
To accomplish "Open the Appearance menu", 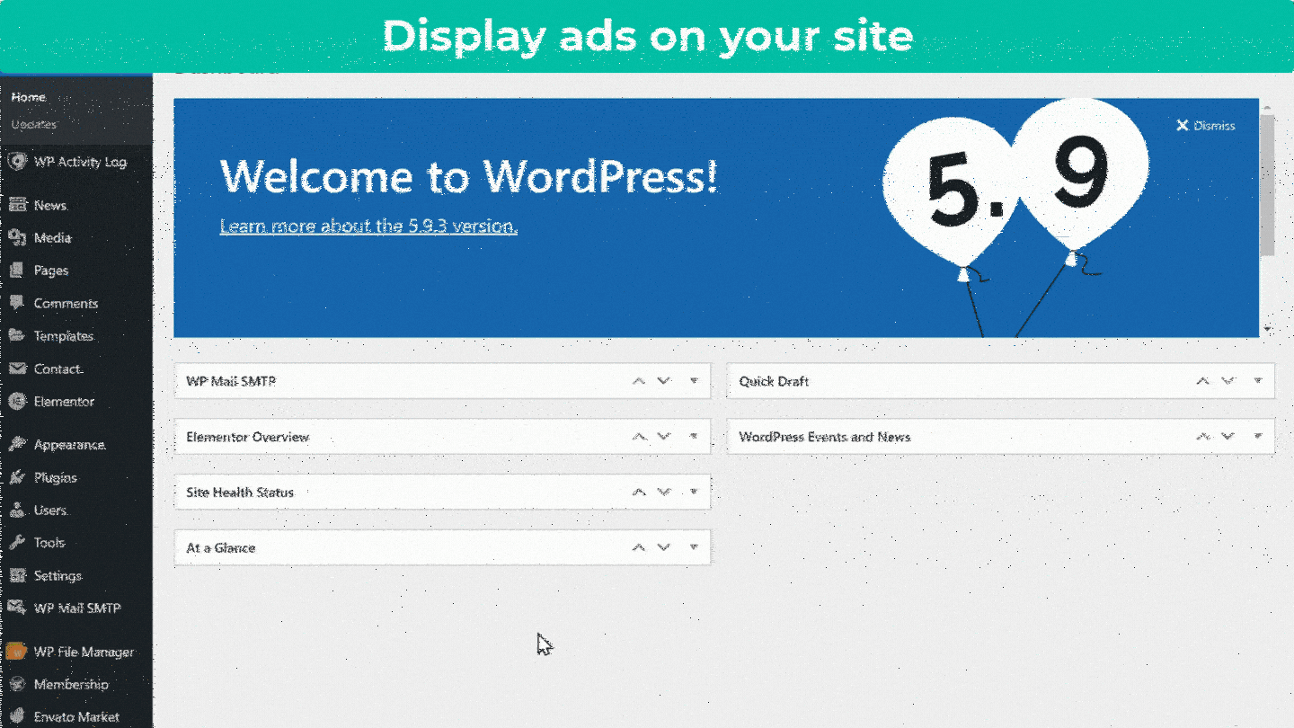I will pos(70,445).
